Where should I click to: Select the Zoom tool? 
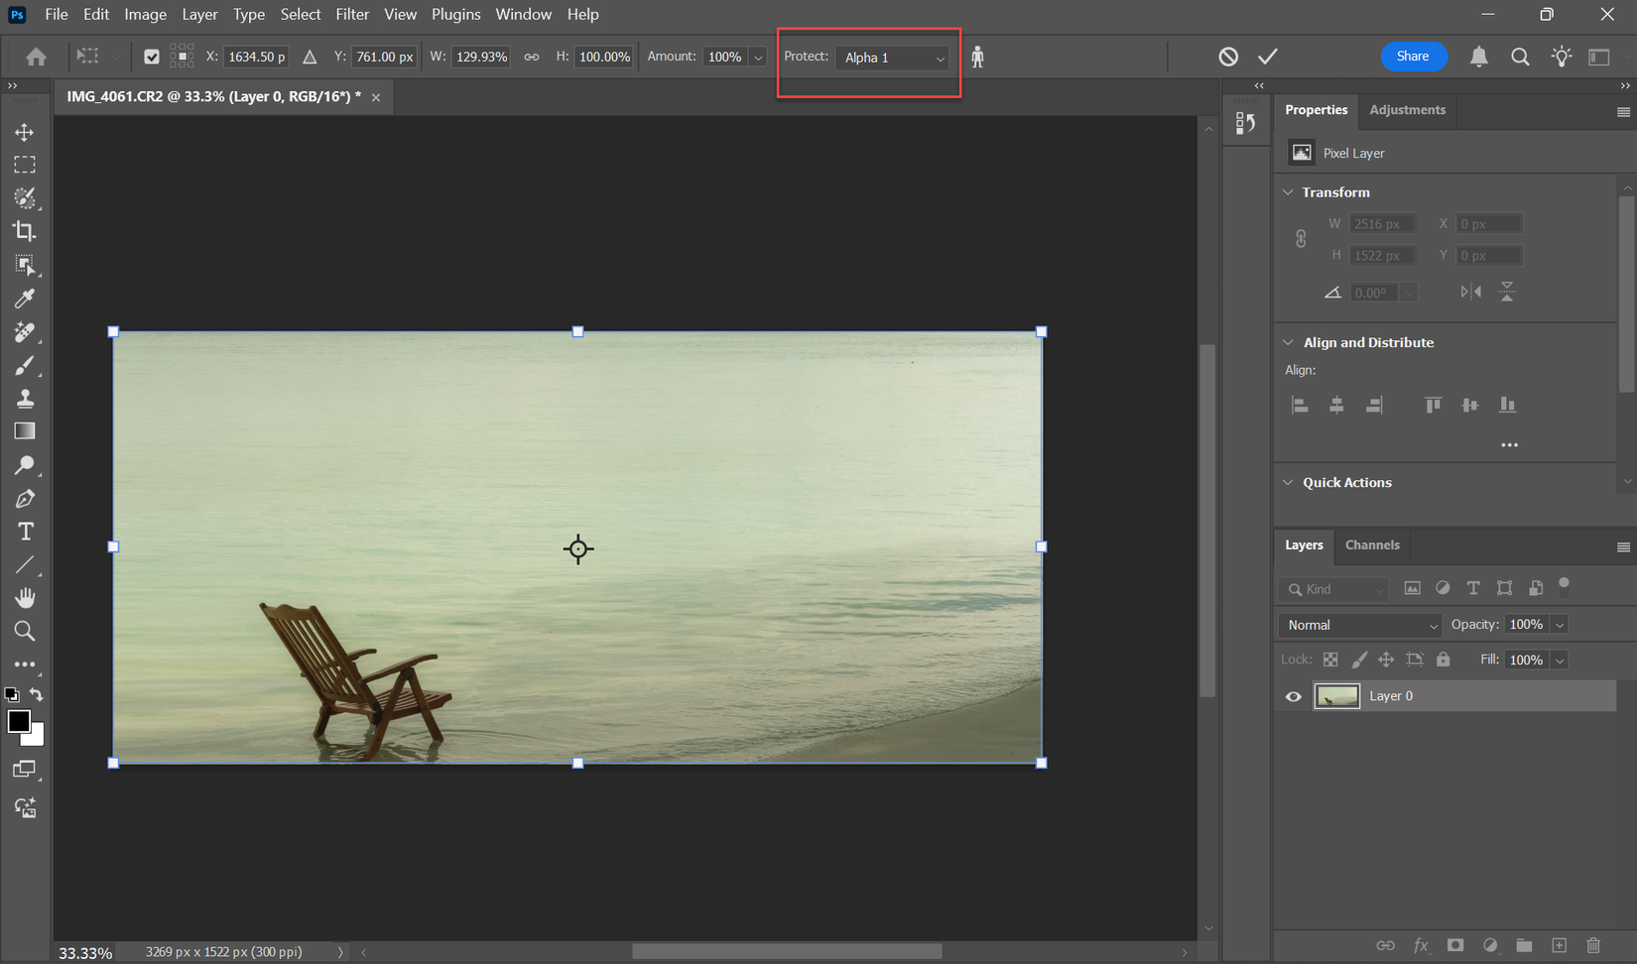coord(25,631)
